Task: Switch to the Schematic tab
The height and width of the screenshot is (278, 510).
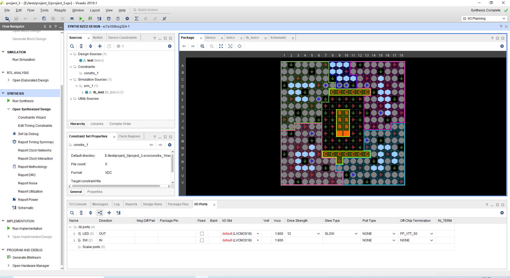Action: click(x=278, y=38)
